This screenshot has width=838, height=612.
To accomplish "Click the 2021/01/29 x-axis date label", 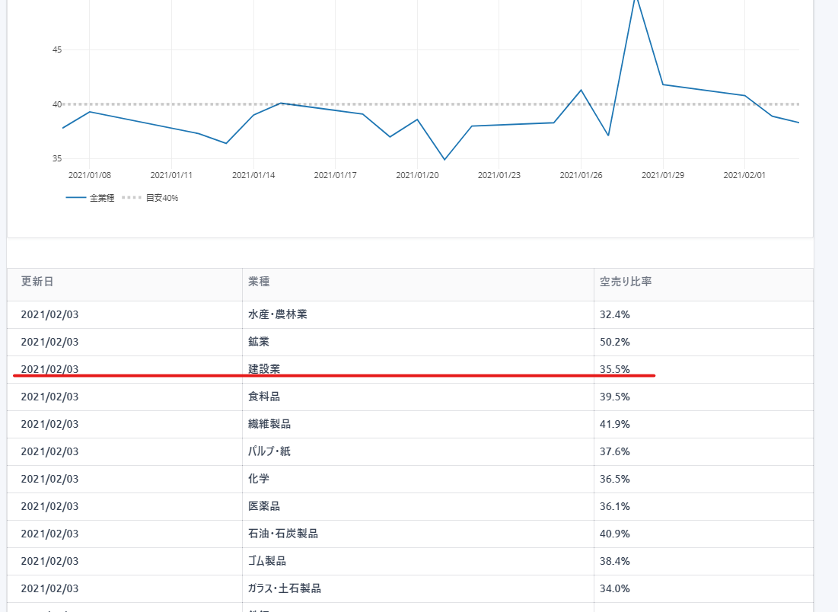I will coord(663,175).
